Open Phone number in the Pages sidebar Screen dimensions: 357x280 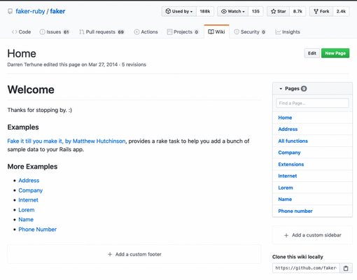pos(295,211)
